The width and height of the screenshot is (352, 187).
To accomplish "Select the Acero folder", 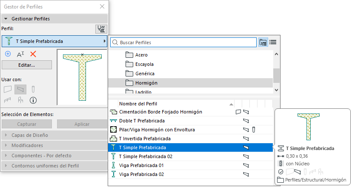I will click(x=190, y=55).
